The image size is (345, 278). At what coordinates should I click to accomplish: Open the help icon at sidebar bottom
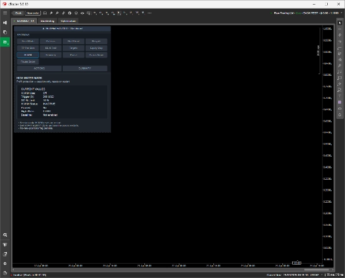click(x=5, y=273)
